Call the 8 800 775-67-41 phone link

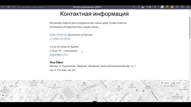click(58, 35)
